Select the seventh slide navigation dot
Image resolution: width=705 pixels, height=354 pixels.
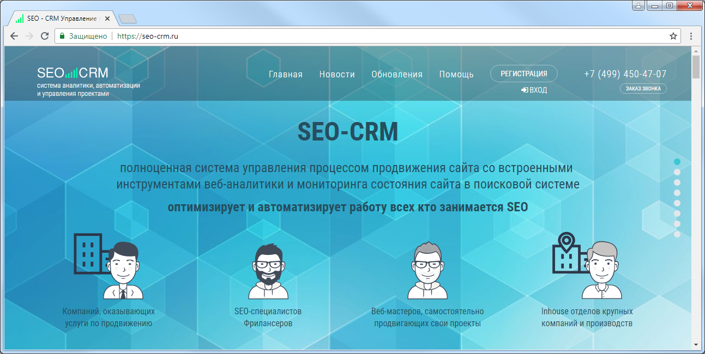coord(677,224)
